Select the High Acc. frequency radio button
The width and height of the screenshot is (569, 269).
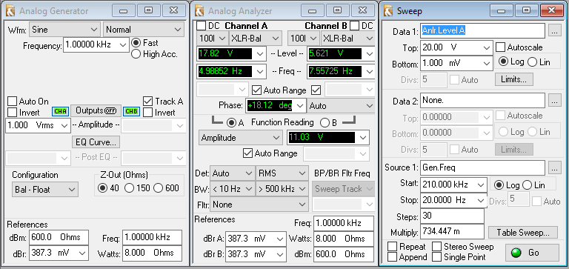[x=136, y=54]
